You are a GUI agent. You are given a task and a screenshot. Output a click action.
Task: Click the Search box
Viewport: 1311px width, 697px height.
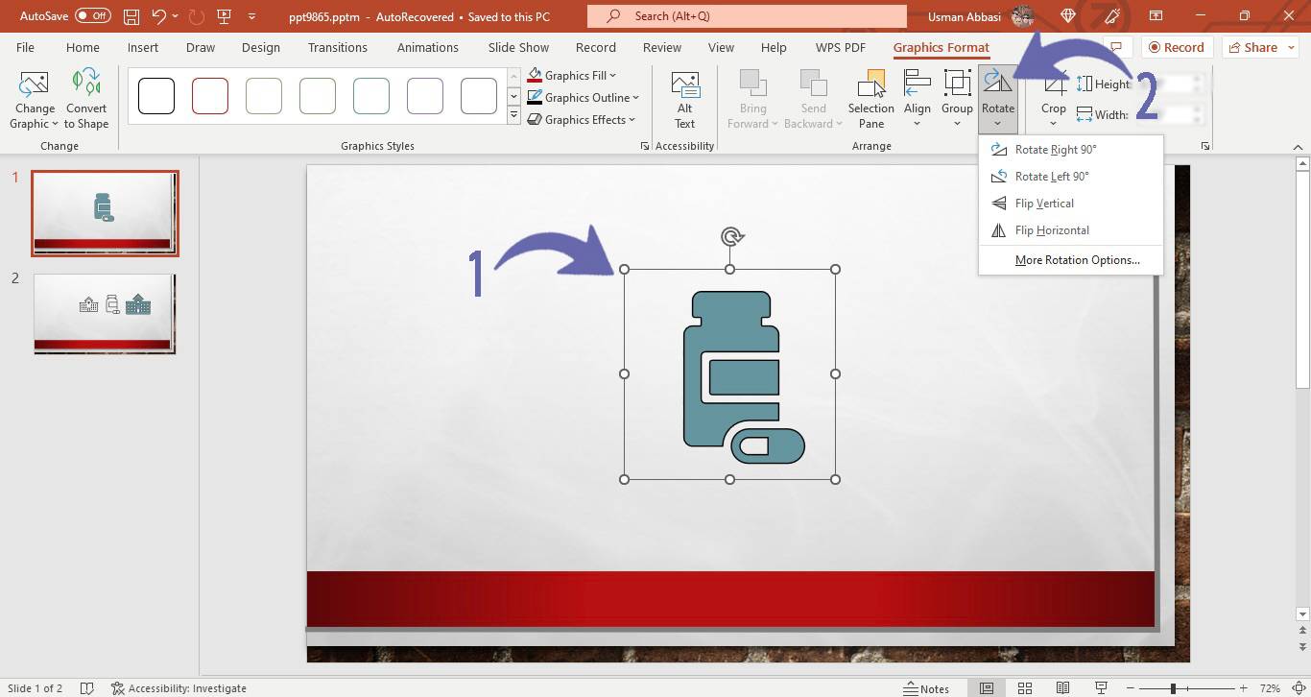point(747,16)
